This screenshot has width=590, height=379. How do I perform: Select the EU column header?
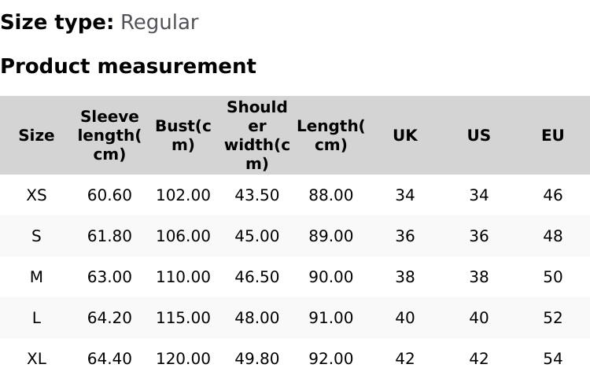(x=552, y=135)
